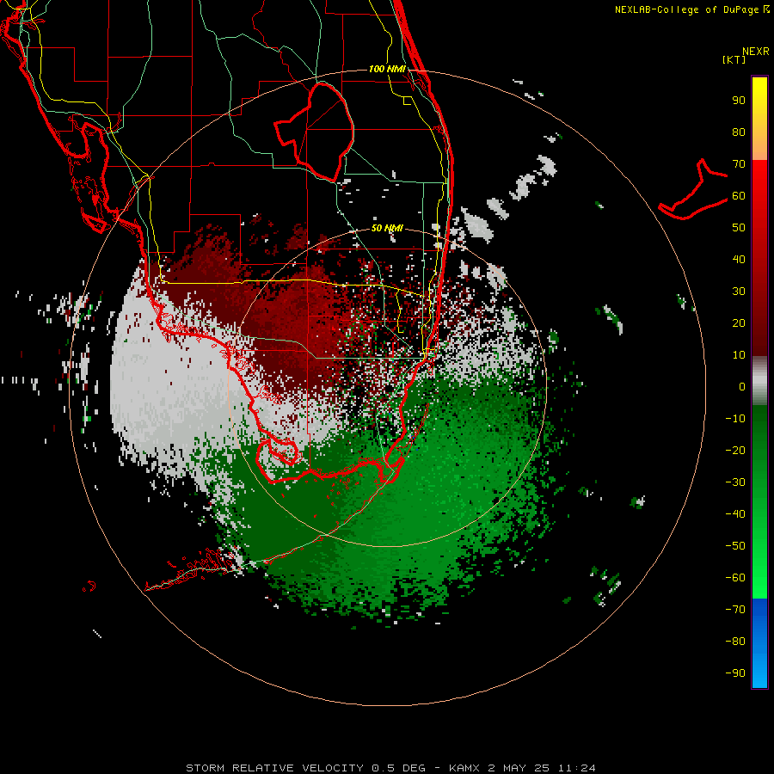
Task: Click the -30 value on velocity scale
Action: (735, 482)
